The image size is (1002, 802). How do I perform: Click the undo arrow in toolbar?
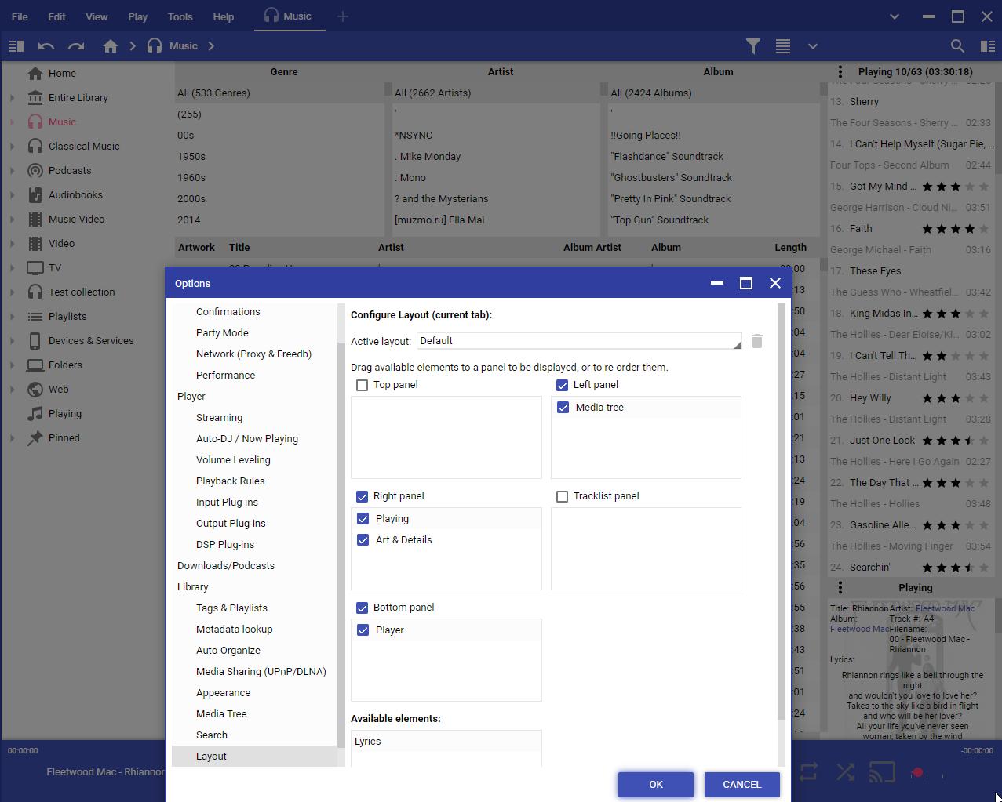(46, 46)
